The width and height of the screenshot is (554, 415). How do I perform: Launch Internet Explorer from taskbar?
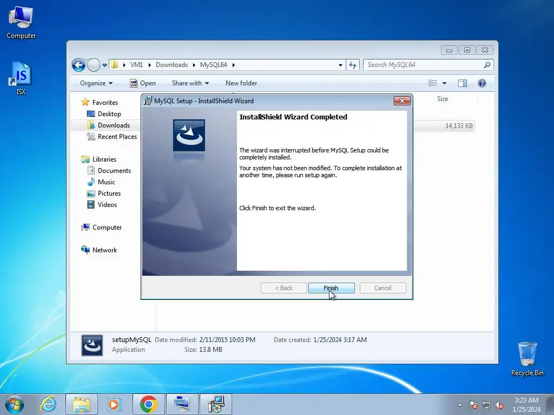tap(48, 404)
